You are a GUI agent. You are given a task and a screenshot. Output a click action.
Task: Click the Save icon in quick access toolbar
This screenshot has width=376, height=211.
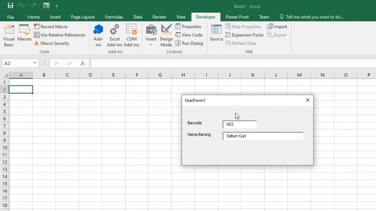[x=11, y=5]
